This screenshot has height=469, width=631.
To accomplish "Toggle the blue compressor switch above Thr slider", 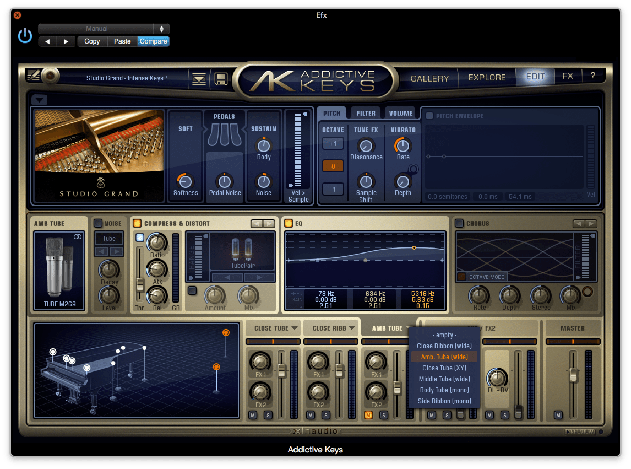I will pyautogui.click(x=140, y=238).
